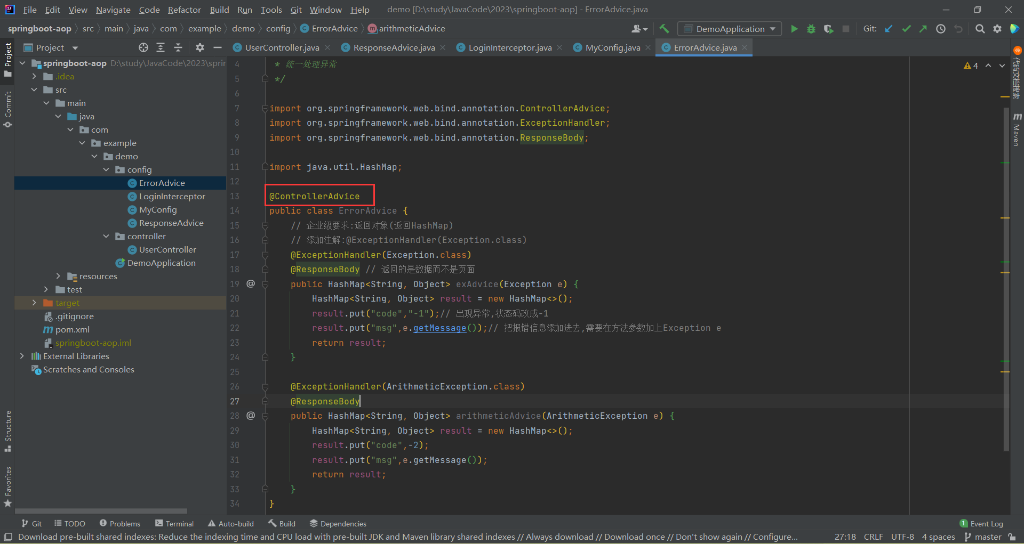Open the Commit tool window
1024x544 pixels.
pyautogui.click(x=7, y=109)
